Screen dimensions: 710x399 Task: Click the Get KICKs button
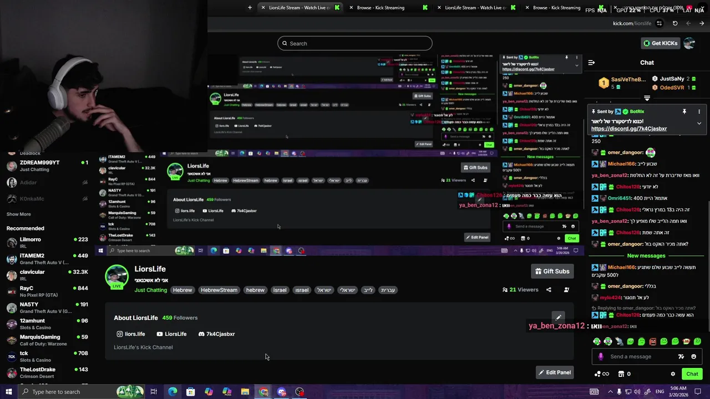pos(660,43)
